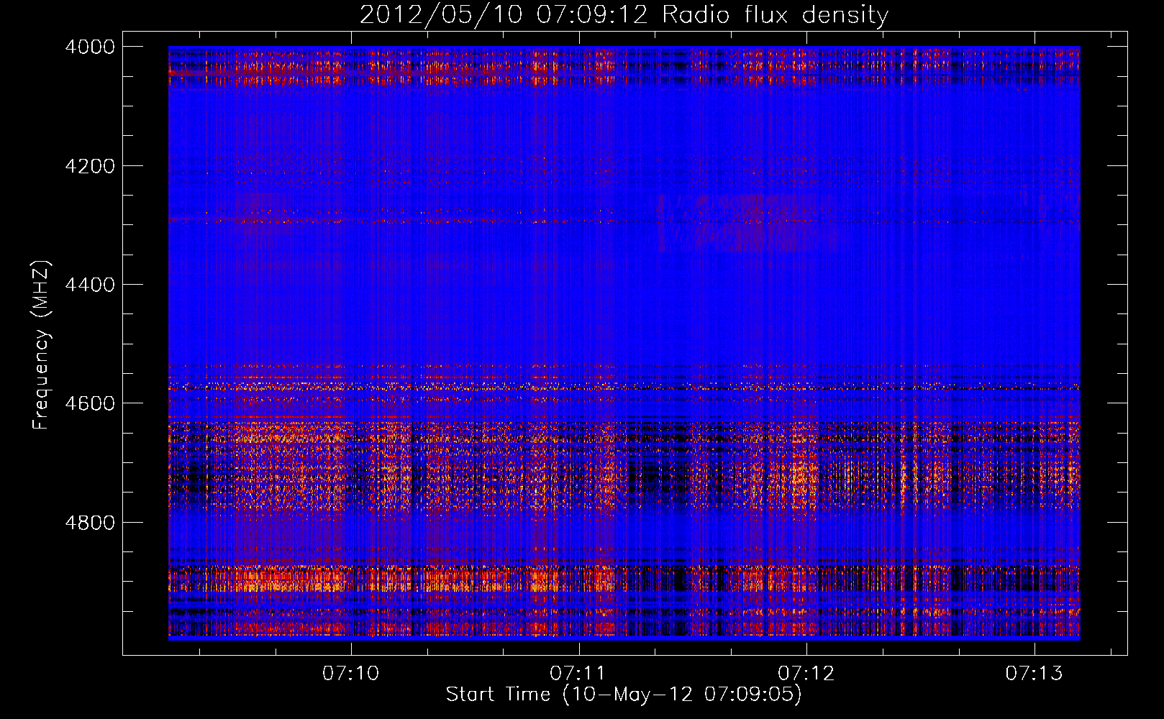Viewport: 1164px width, 719px height.
Task: Click the 07:10 time tick label
Action: (350, 674)
